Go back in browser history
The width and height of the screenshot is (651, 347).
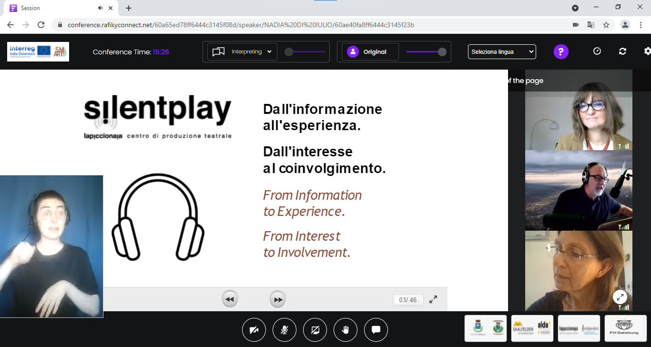point(10,25)
